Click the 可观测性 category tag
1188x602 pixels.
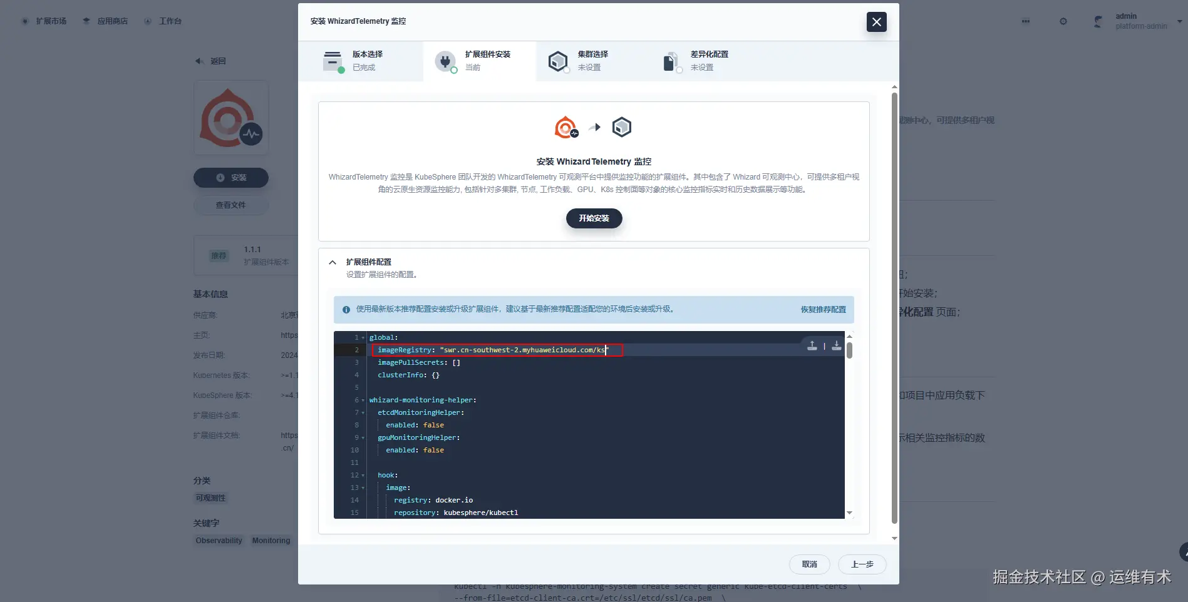pos(210,498)
